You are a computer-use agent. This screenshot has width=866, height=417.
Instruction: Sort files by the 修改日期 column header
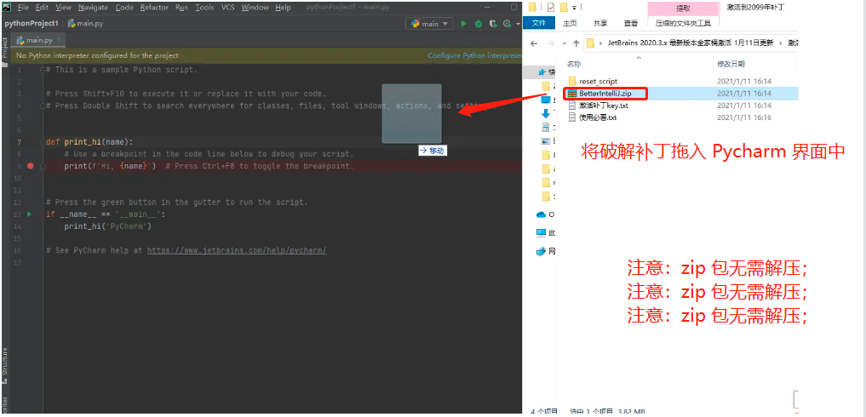coord(731,64)
